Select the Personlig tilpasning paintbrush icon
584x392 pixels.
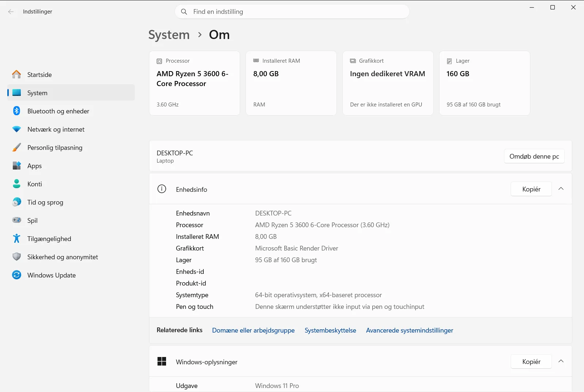tap(16, 147)
